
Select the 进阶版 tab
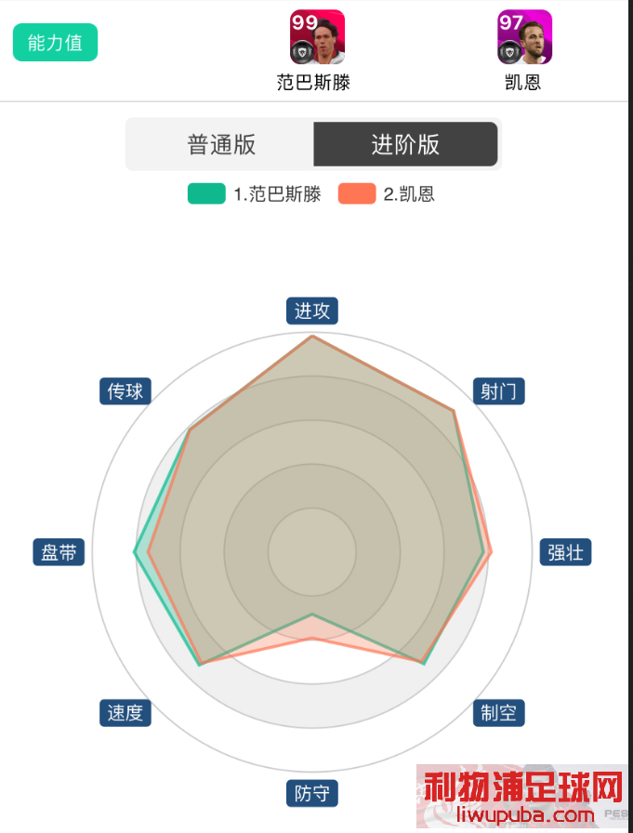[405, 144]
